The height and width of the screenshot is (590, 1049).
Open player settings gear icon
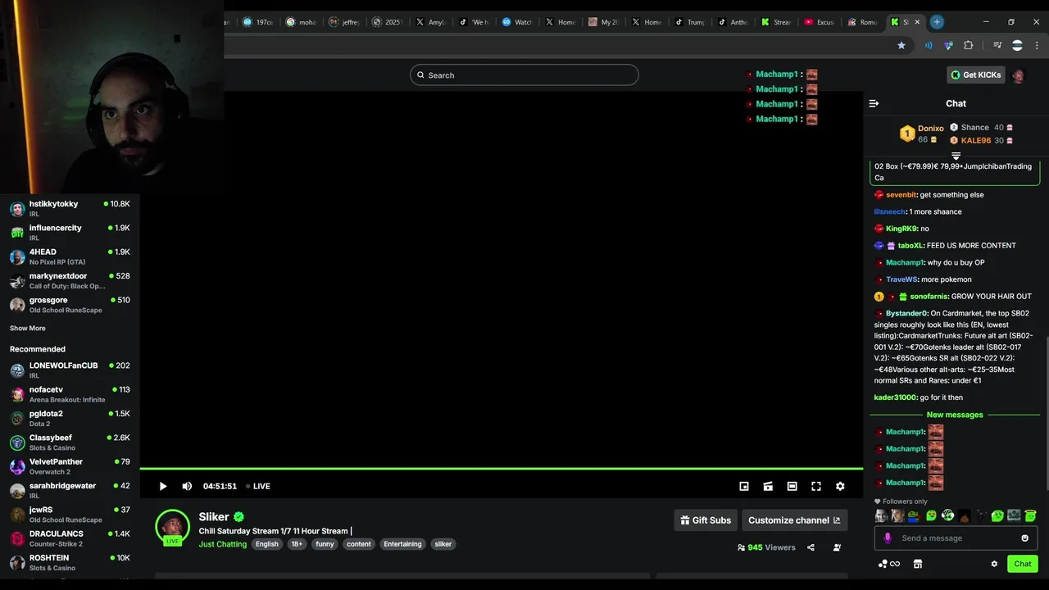840,486
